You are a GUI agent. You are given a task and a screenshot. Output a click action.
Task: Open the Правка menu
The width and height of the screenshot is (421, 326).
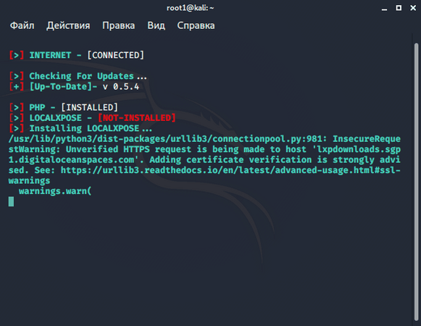click(x=118, y=25)
